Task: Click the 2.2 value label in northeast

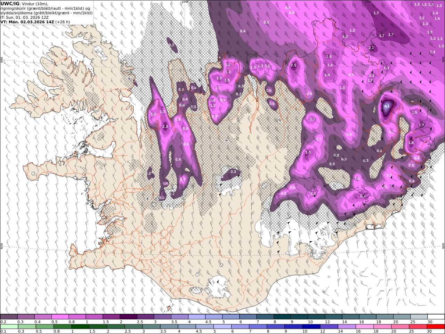Action: 371,48
